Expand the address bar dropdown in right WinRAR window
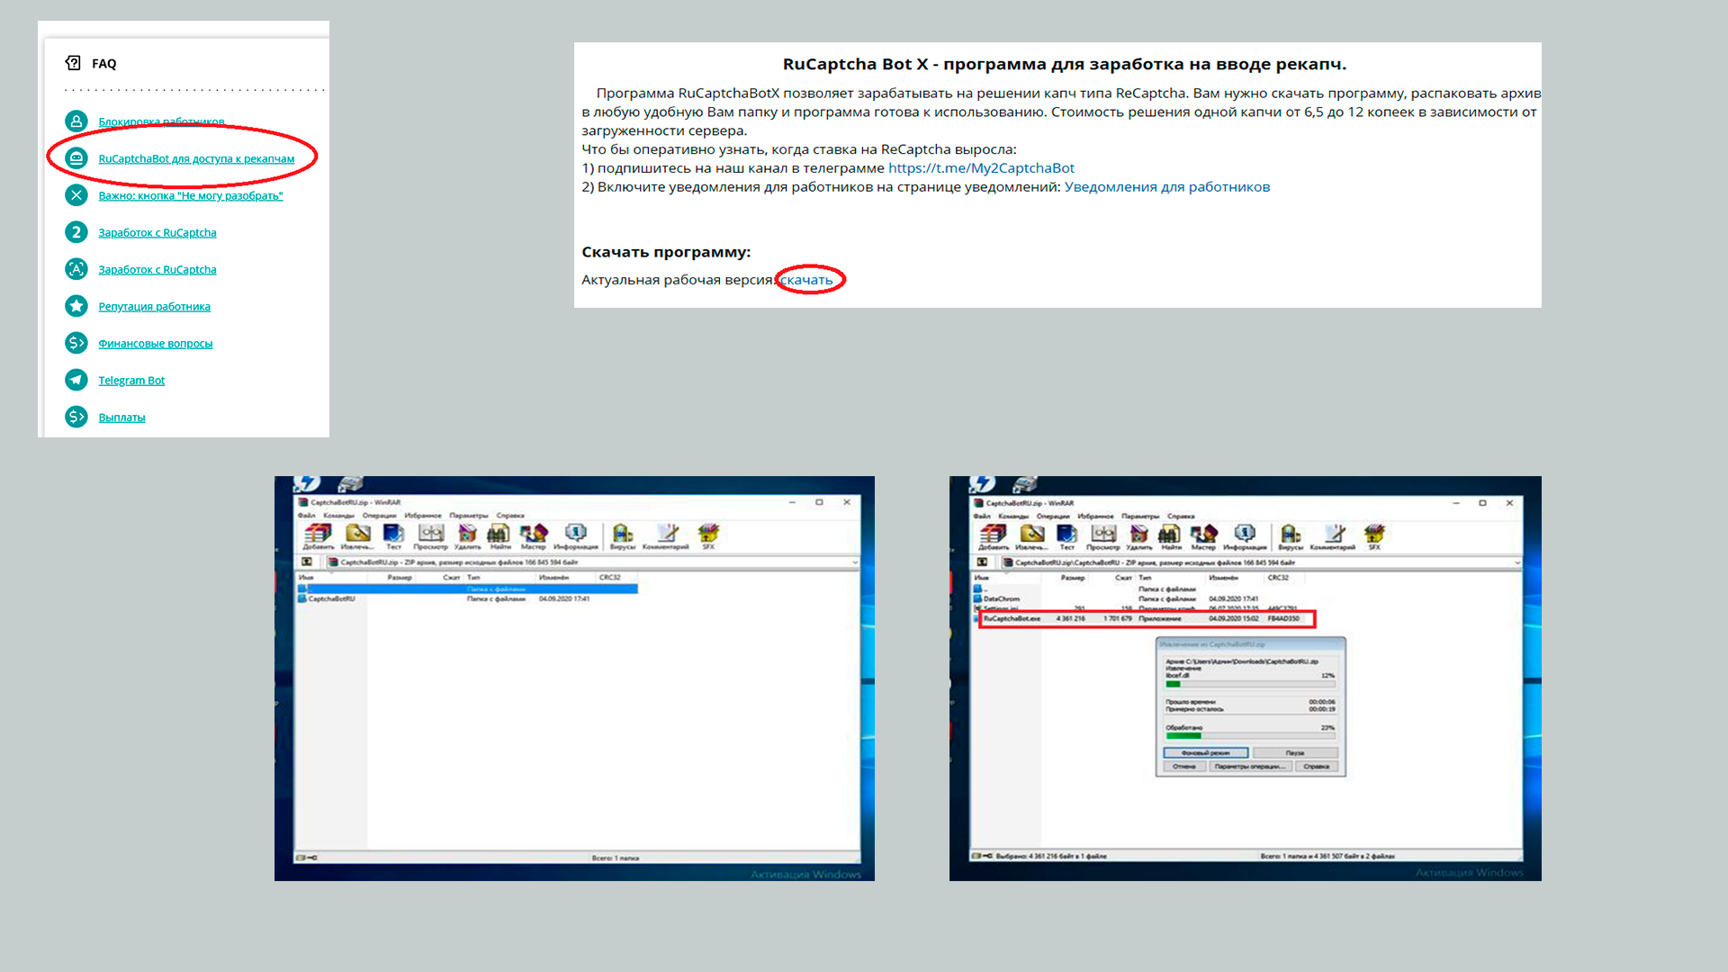The image size is (1728, 972). (1516, 562)
